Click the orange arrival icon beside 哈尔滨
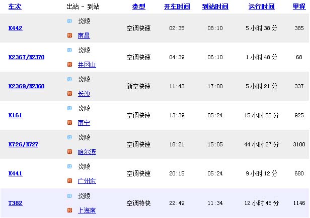The width and height of the screenshot is (310, 218). tap(69, 152)
